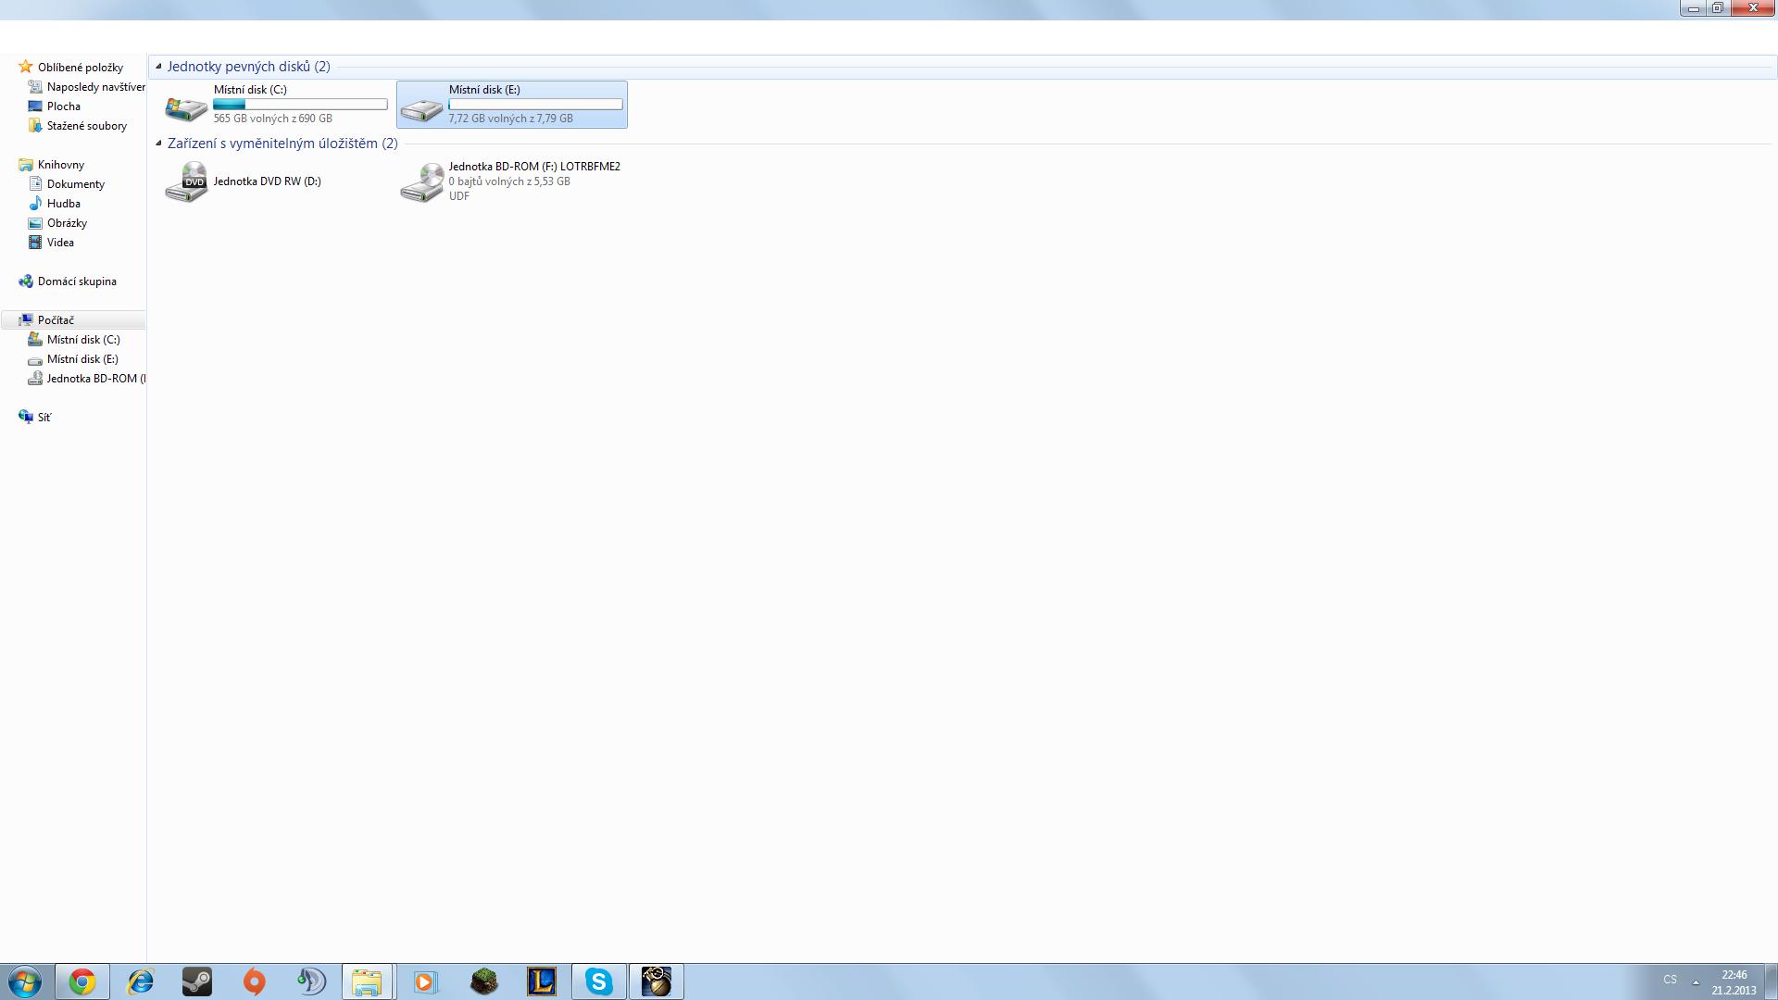This screenshot has height=1000, width=1778.
Task: Select Místní disk (E:) in navigation pane
Action: tap(82, 359)
